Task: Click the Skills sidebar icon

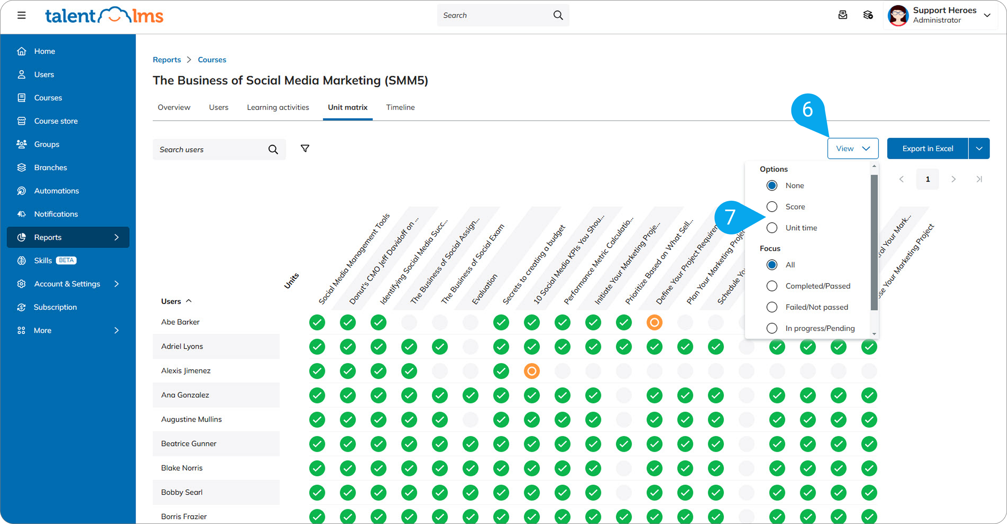Action: pyautogui.click(x=21, y=261)
